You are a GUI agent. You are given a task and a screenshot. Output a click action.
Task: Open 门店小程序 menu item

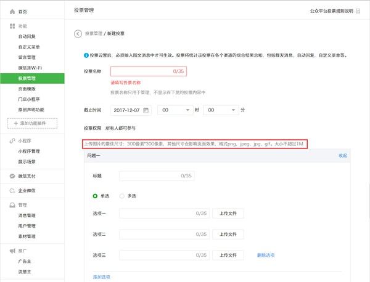[x=29, y=99]
